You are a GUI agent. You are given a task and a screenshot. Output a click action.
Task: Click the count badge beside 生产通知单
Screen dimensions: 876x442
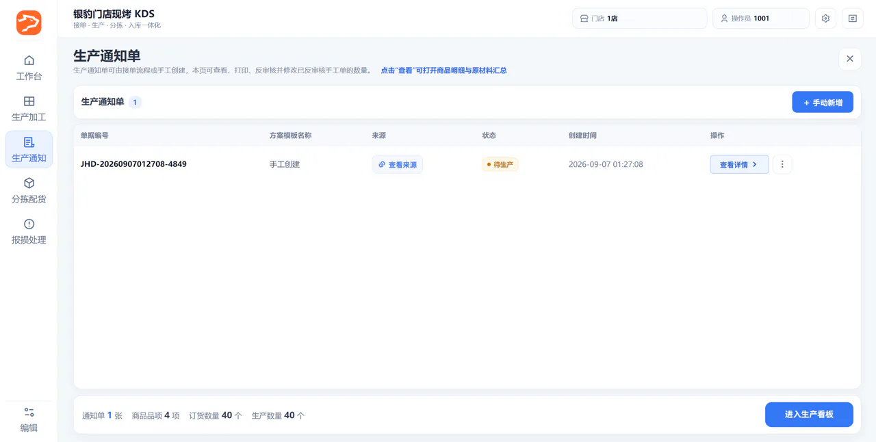click(x=135, y=102)
